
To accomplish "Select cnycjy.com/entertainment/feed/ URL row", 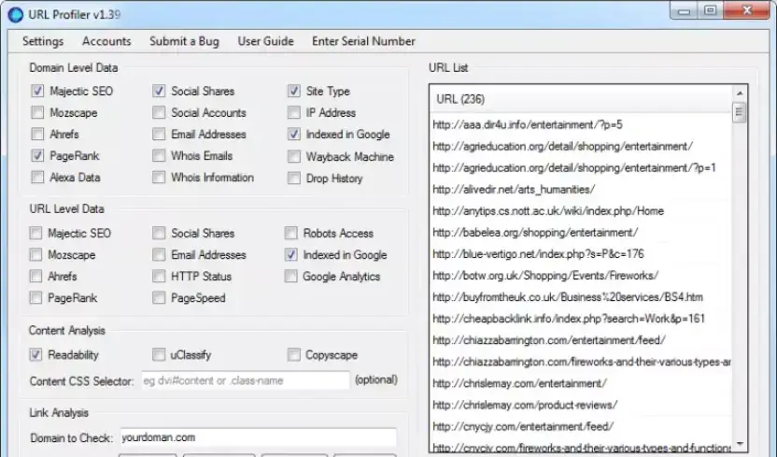I will (581, 426).
